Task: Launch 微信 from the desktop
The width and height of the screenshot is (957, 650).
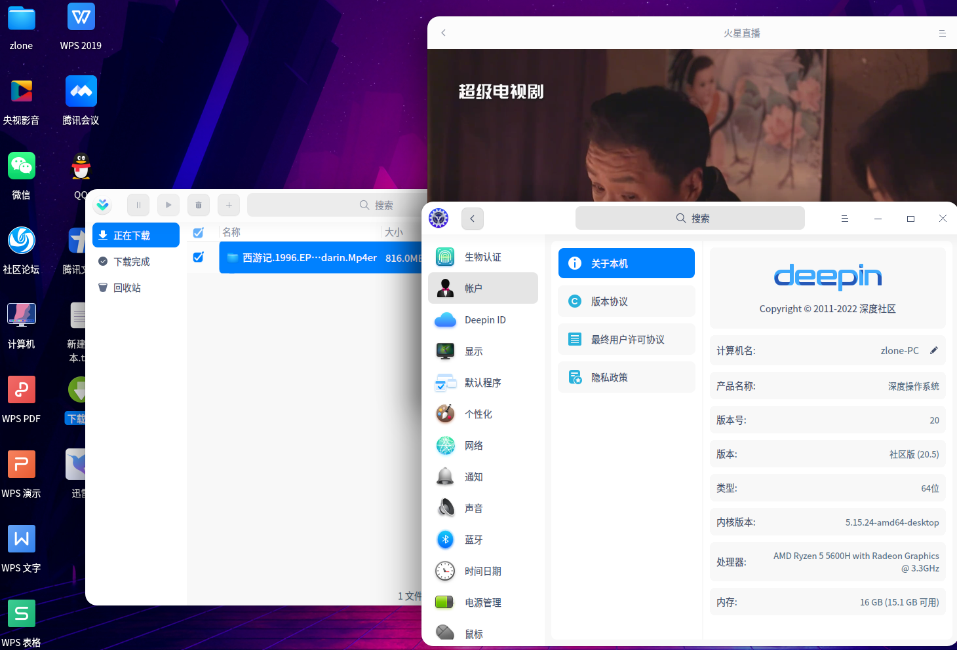Action: click(x=21, y=166)
